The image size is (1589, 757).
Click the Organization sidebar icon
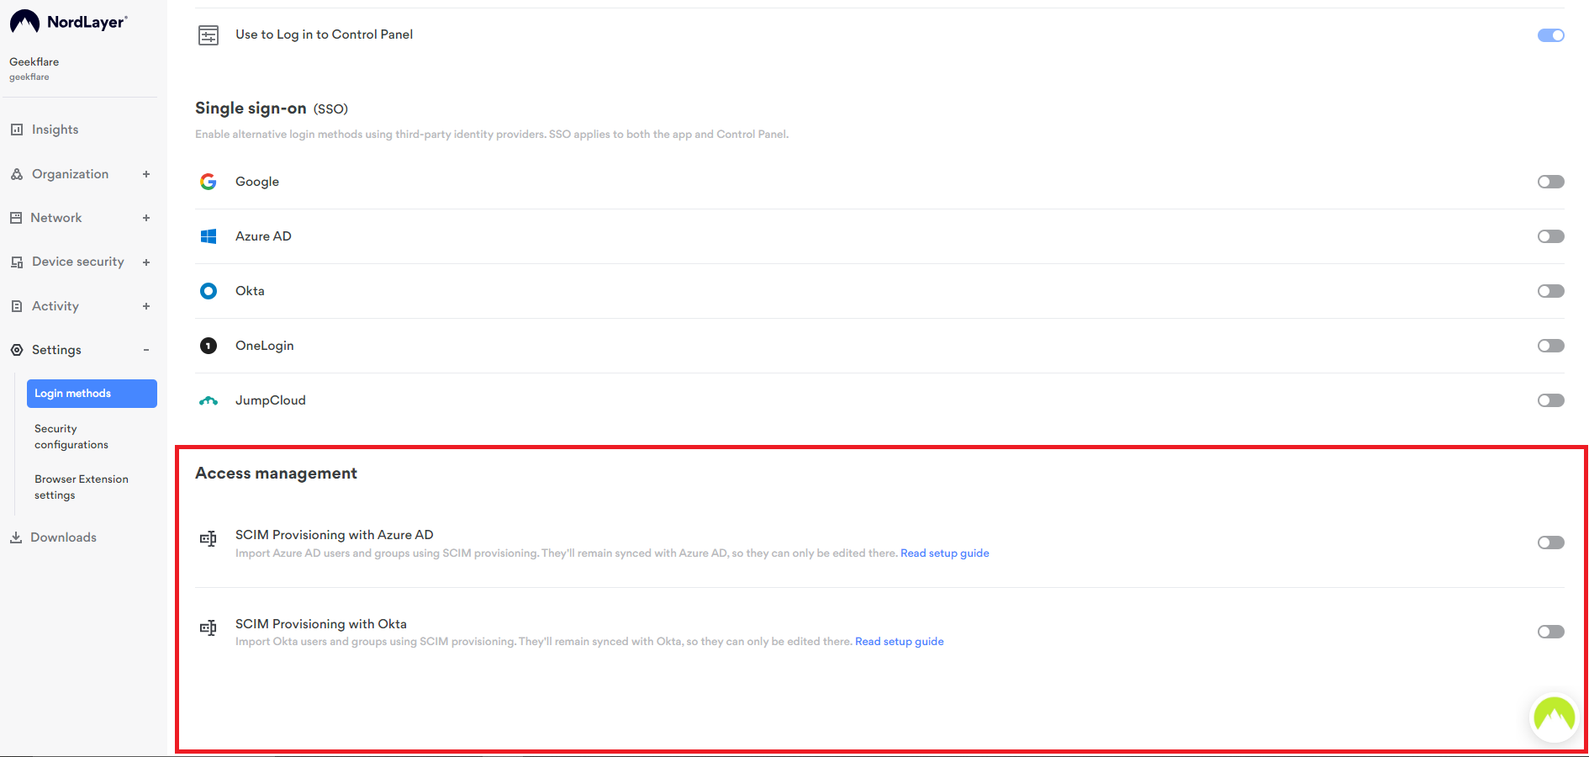17,174
